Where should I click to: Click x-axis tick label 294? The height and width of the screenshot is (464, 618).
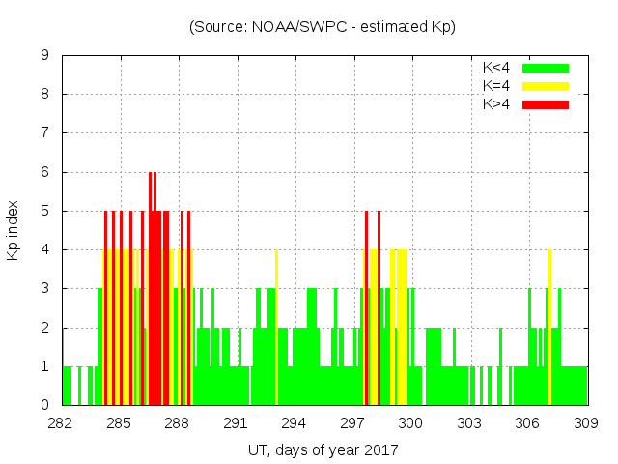(x=295, y=423)
